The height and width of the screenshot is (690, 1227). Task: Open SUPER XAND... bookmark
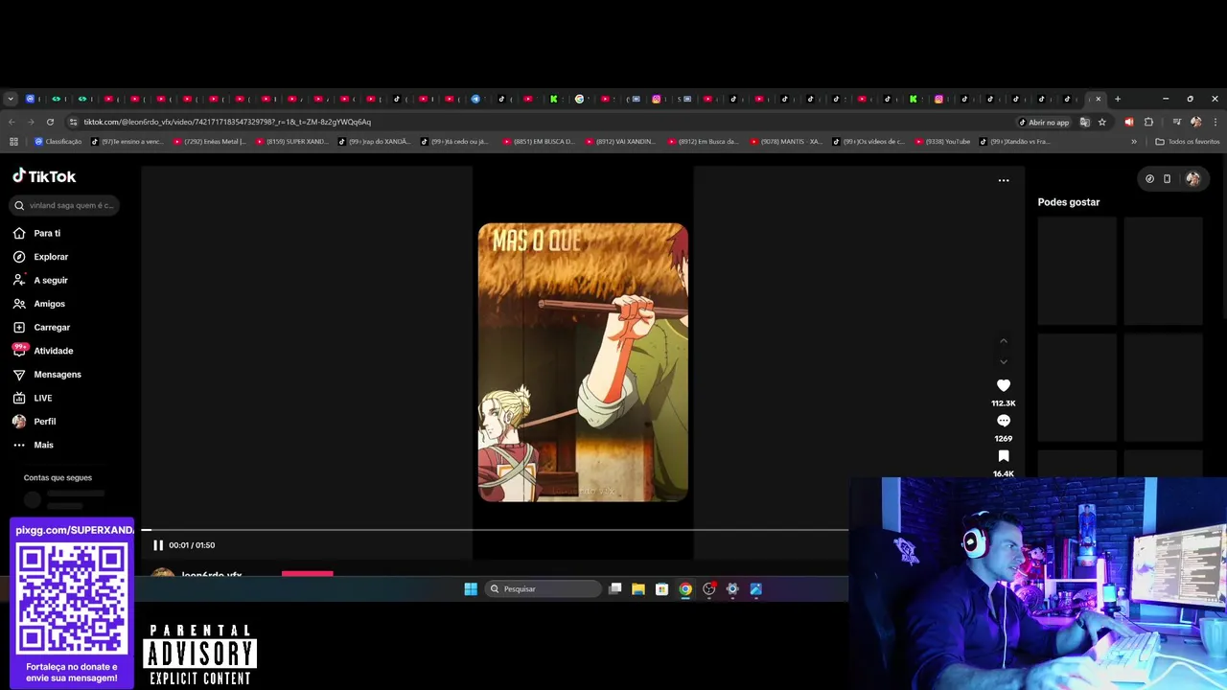pyautogui.click(x=291, y=142)
